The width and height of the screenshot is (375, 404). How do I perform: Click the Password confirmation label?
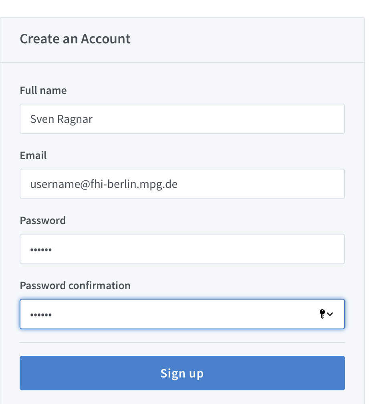pyautogui.click(x=75, y=286)
